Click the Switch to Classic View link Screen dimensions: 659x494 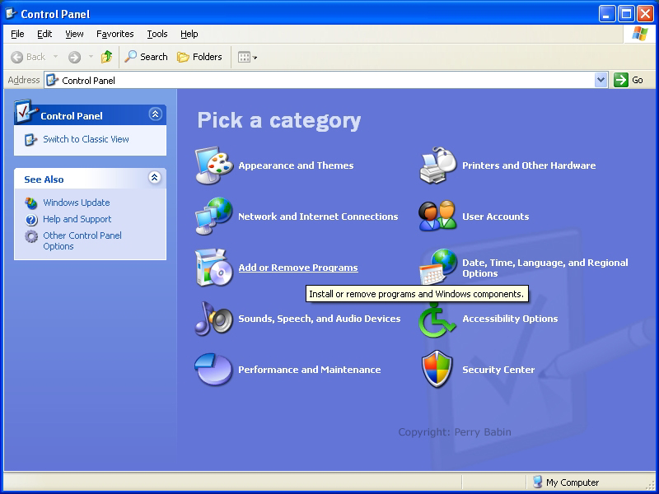[86, 139]
